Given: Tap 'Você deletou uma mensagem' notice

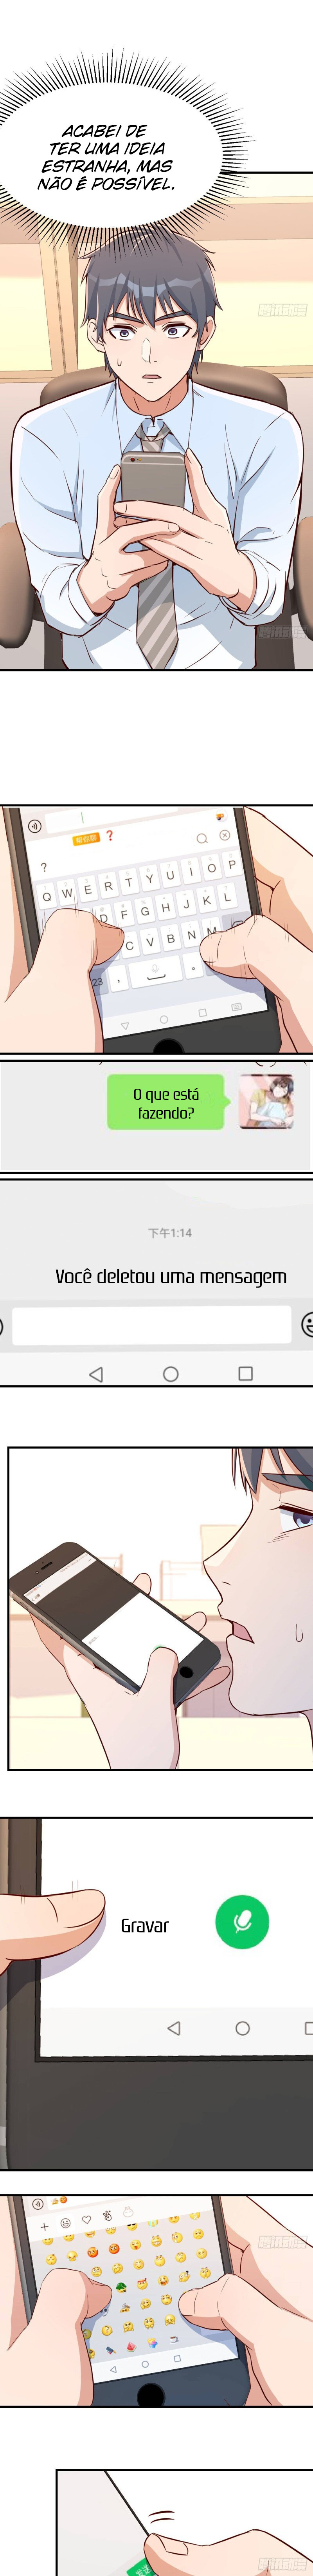Looking at the screenshot, I should 171,1276.
